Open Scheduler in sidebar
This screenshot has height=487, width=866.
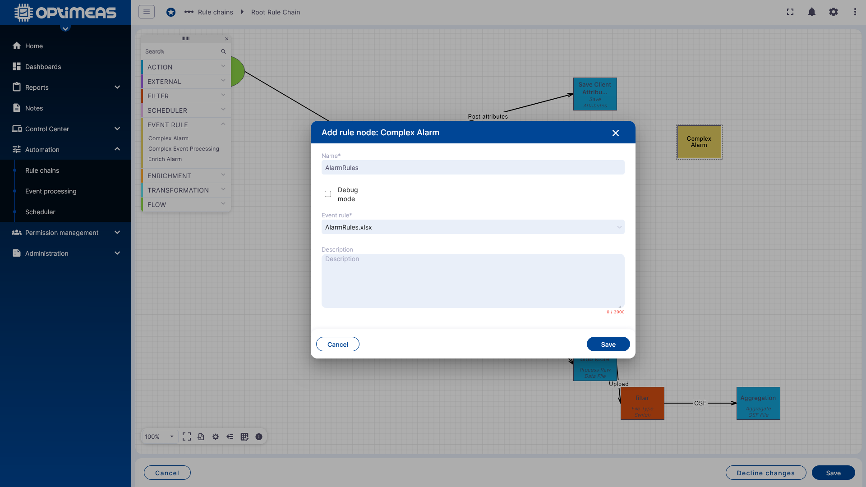40,212
